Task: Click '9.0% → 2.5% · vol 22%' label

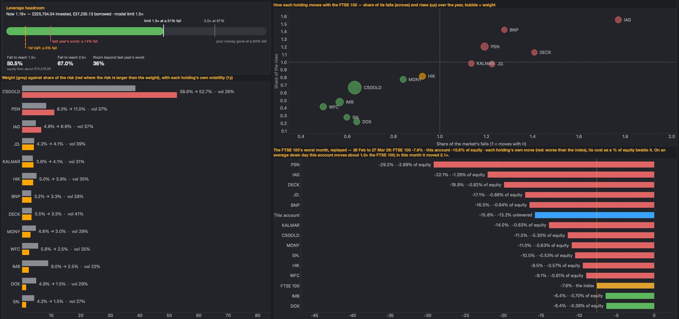Action: (75, 266)
